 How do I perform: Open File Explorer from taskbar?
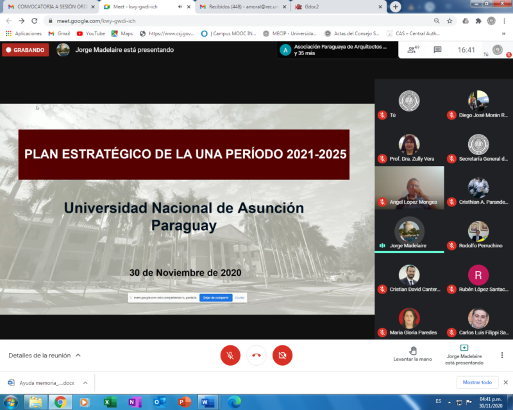pyautogui.click(x=35, y=402)
